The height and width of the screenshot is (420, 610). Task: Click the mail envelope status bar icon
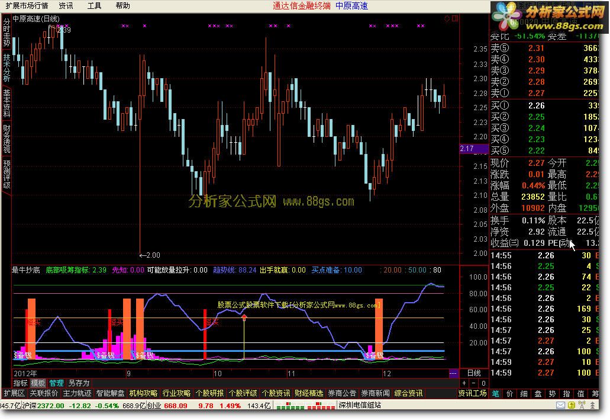pos(560,406)
